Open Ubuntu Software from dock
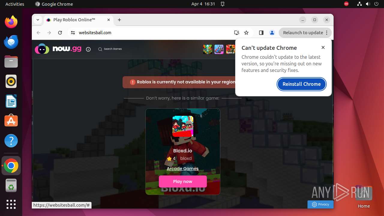Image resolution: width=384 pixels, height=216 pixels. tap(11, 121)
